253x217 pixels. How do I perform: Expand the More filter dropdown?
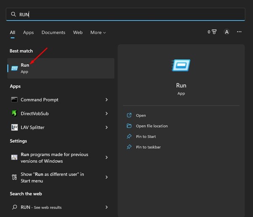click(x=98, y=33)
